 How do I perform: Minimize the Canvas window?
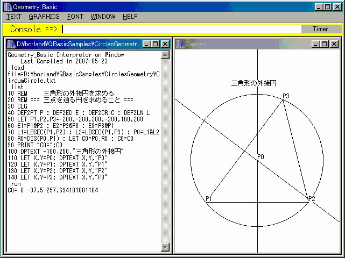315,44
